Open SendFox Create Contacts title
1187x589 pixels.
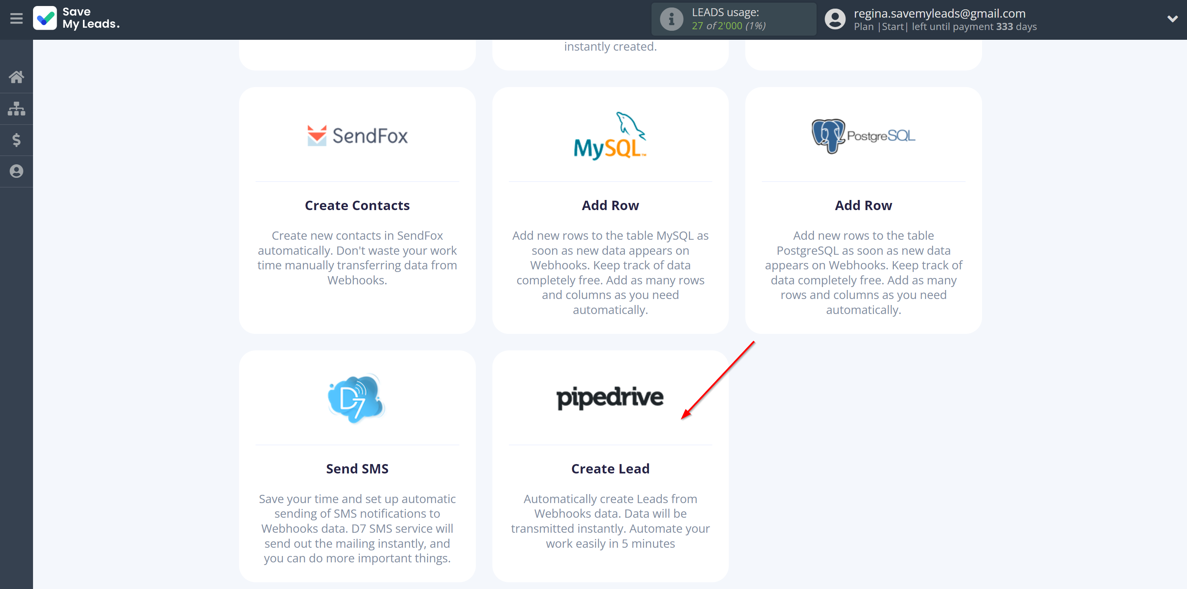click(357, 205)
